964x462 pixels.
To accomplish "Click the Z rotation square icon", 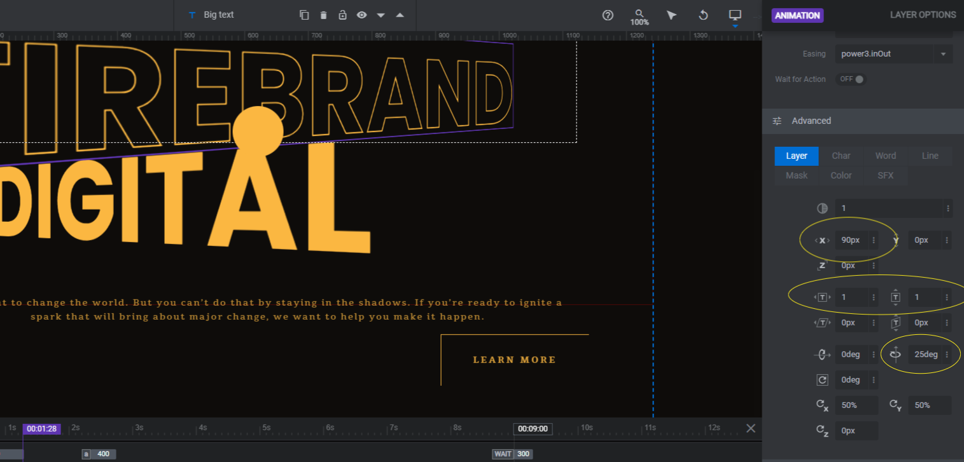I will (x=822, y=380).
